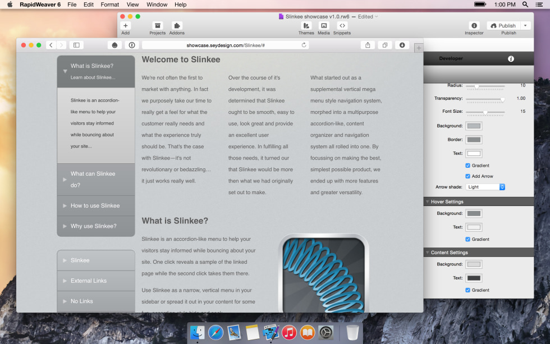Open the Content Settings Text swatch
The width and height of the screenshot is (550, 344).
pyautogui.click(x=474, y=278)
